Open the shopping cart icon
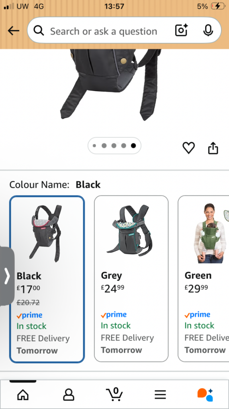 (115, 394)
